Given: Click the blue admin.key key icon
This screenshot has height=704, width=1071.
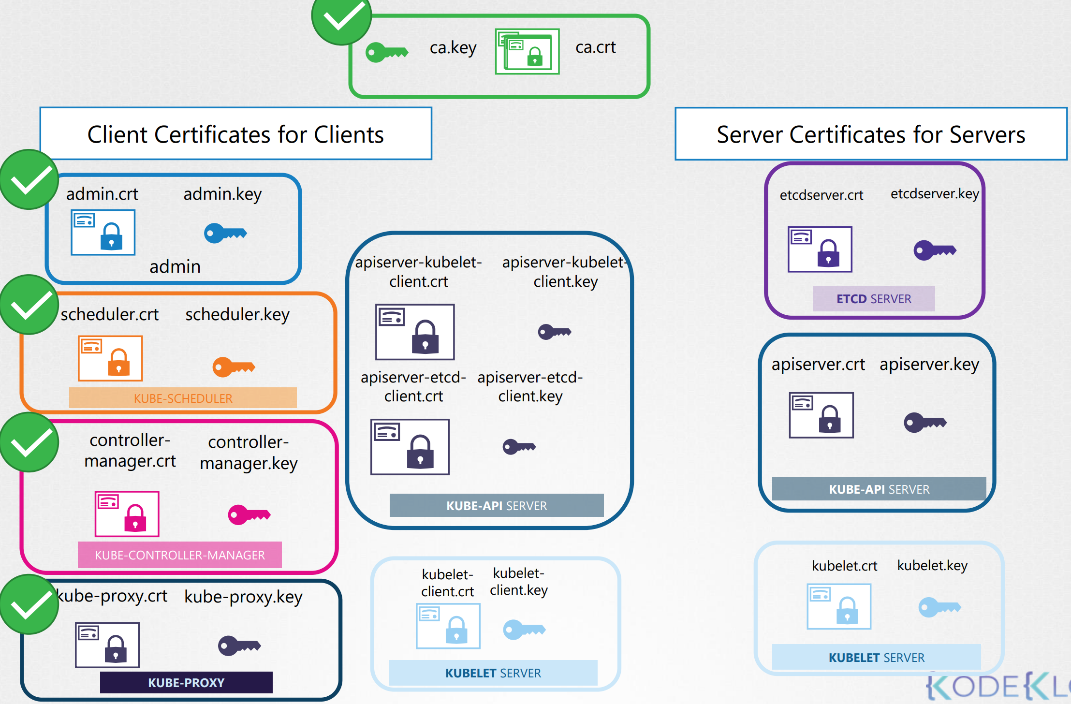Looking at the screenshot, I should tap(225, 234).
